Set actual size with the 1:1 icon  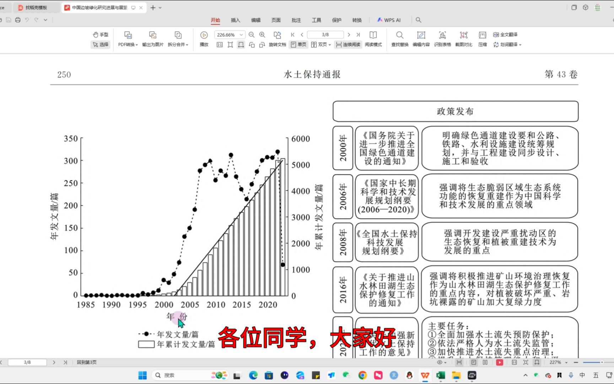point(220,45)
